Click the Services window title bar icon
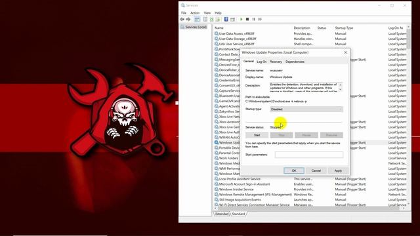This screenshot has height=236, width=420. point(183,5)
